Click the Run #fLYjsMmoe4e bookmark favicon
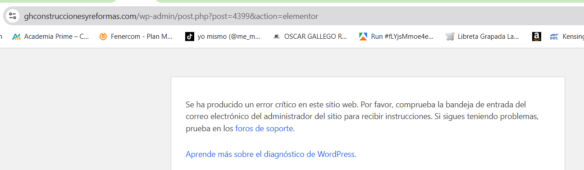The height and width of the screenshot is (170, 584). [363, 37]
